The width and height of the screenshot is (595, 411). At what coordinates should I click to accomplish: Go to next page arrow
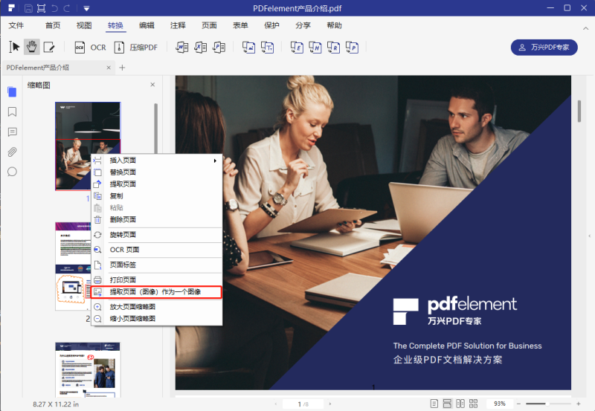point(329,404)
